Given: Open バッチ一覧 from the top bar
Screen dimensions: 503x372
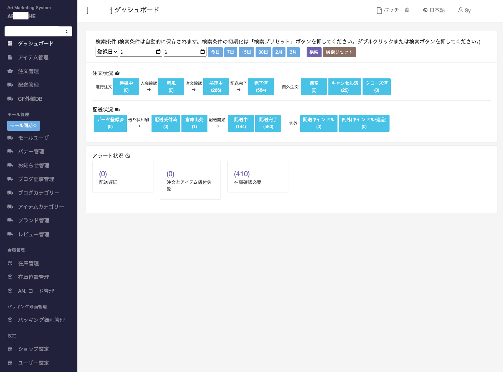Looking at the screenshot, I should click(393, 10).
